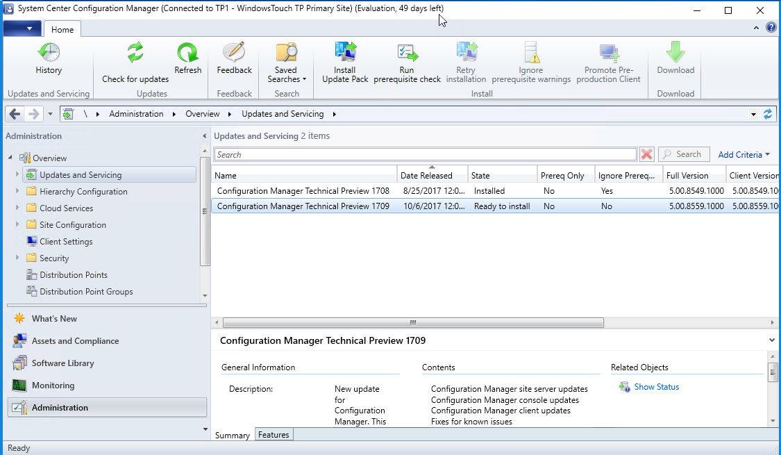Expand the Site Configuration node
Image resolution: width=781 pixels, height=455 pixels.
tap(17, 225)
